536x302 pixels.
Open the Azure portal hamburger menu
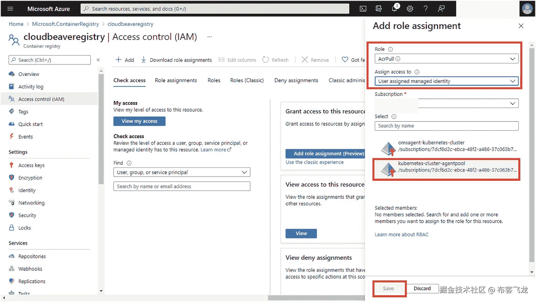(x=10, y=9)
